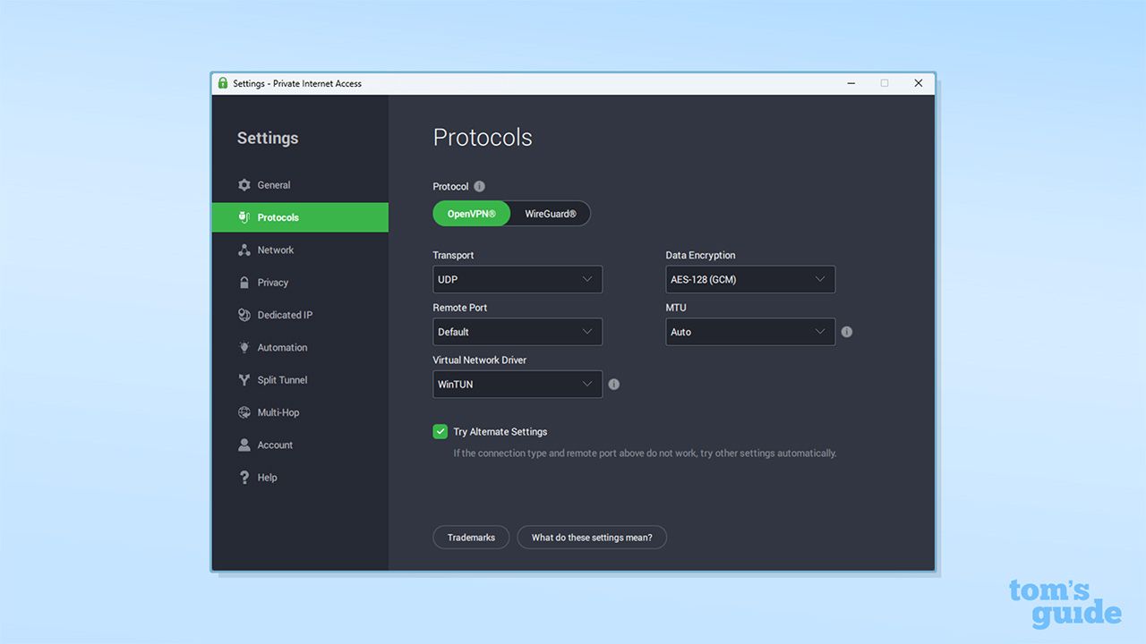Switch protocol to WireGuard
Screen dimensions: 1146x644
pos(551,214)
